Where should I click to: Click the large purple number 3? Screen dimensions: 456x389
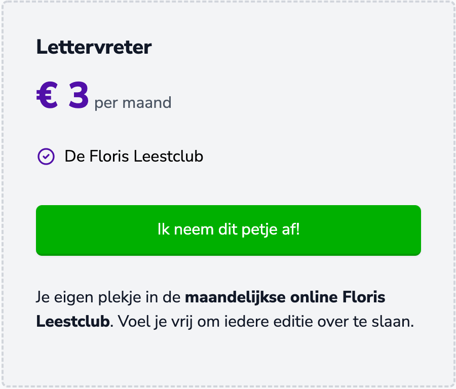tap(79, 95)
